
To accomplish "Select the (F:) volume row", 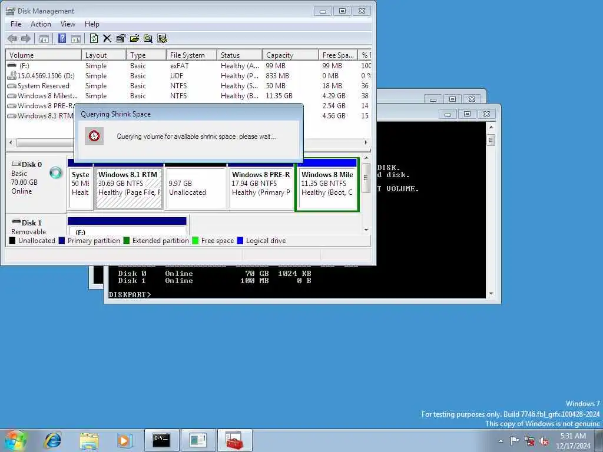I will [x=188, y=66].
